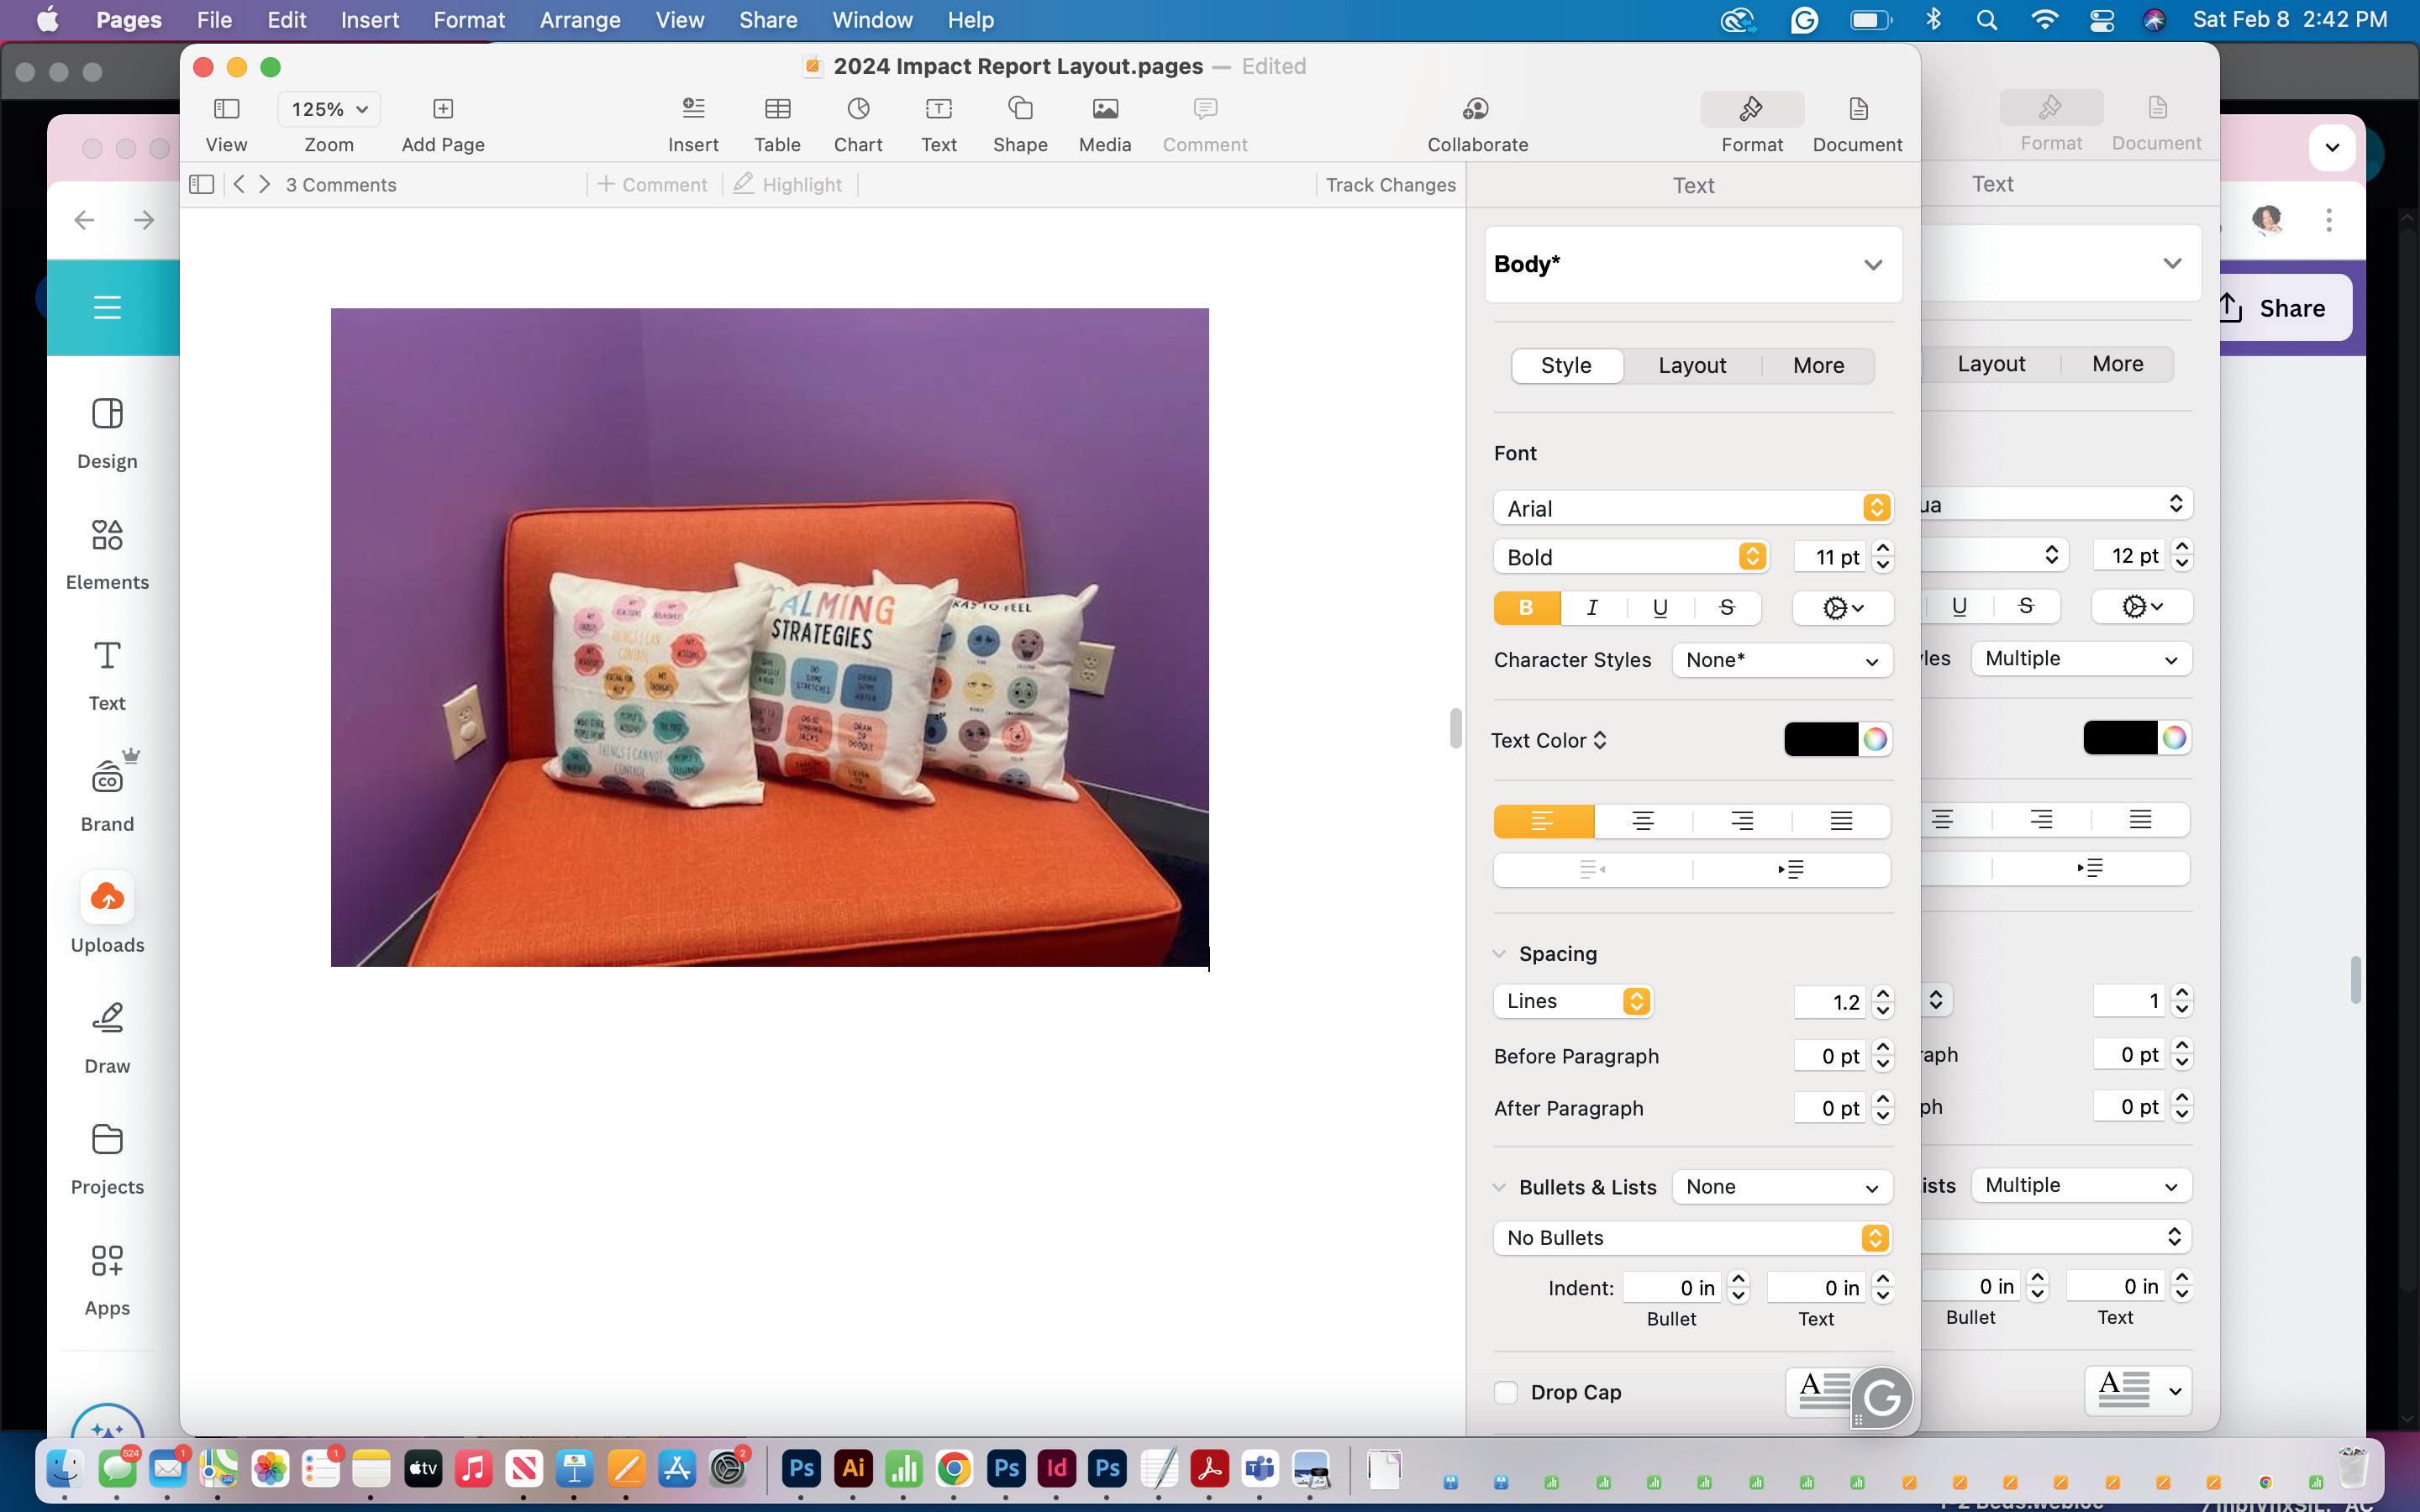Click the Add Page icon

443,109
